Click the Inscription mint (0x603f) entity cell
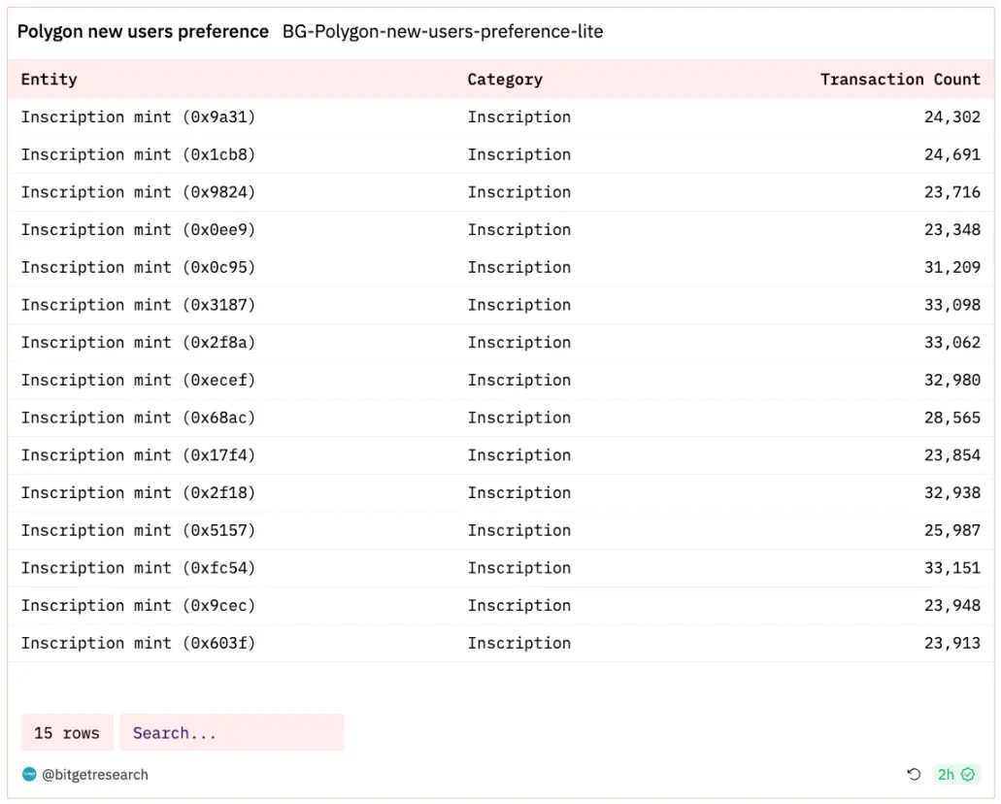Image resolution: width=1001 pixels, height=804 pixels. (x=138, y=644)
